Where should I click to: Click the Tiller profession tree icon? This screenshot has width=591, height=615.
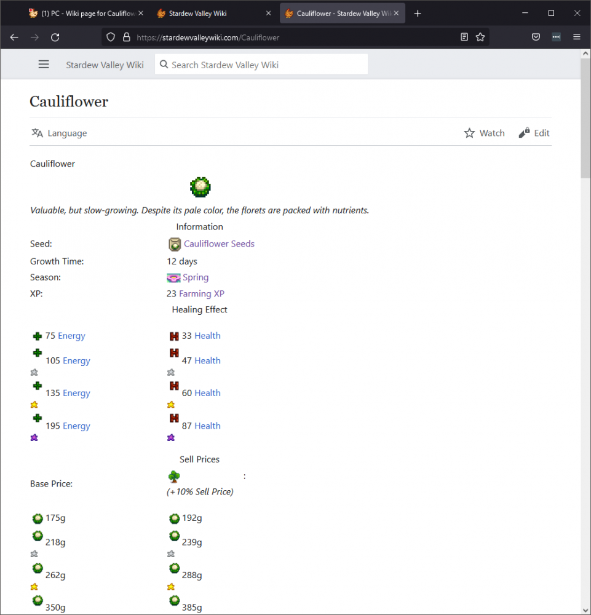173,477
